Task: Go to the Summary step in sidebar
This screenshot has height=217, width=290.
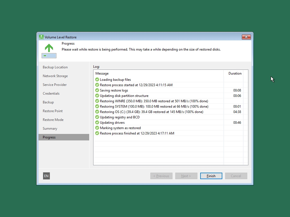Action: [50, 129]
